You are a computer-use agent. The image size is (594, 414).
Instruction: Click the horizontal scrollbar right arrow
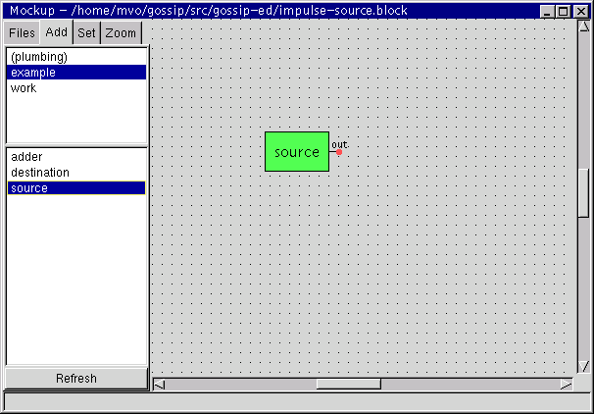point(566,385)
